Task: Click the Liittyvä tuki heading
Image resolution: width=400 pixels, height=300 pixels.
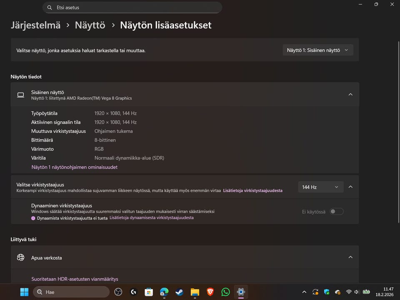Action: pos(23,240)
